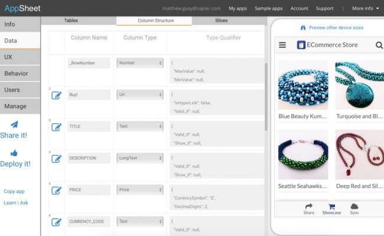
Task: Switch to the Slices tab
Action: (x=222, y=21)
